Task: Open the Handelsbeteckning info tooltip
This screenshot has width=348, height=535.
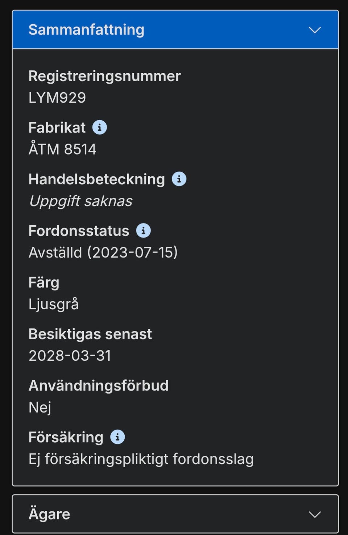Action: (x=179, y=179)
